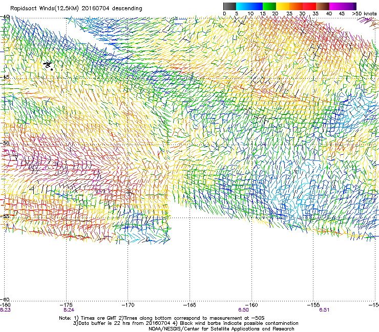The image size is (379, 332).
Task: Click the '-165' longitude axis label
Action: click(189, 305)
